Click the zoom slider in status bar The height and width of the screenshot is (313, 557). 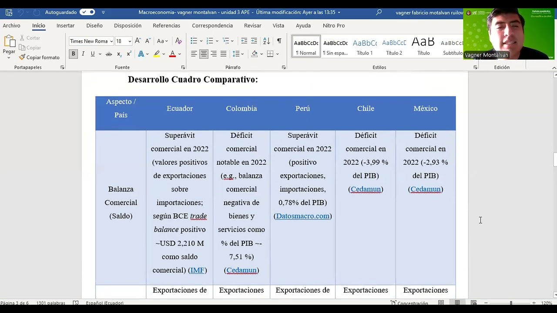(511, 303)
